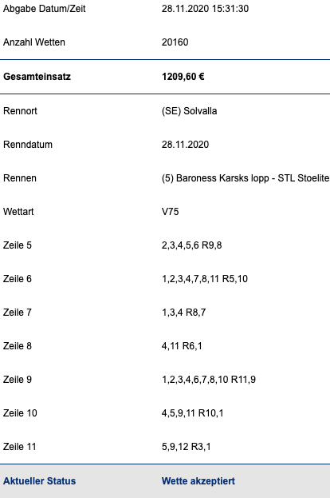Click the submission timestamp 28.11.2020 15:31:30
The image size is (330, 498).
(205, 9)
